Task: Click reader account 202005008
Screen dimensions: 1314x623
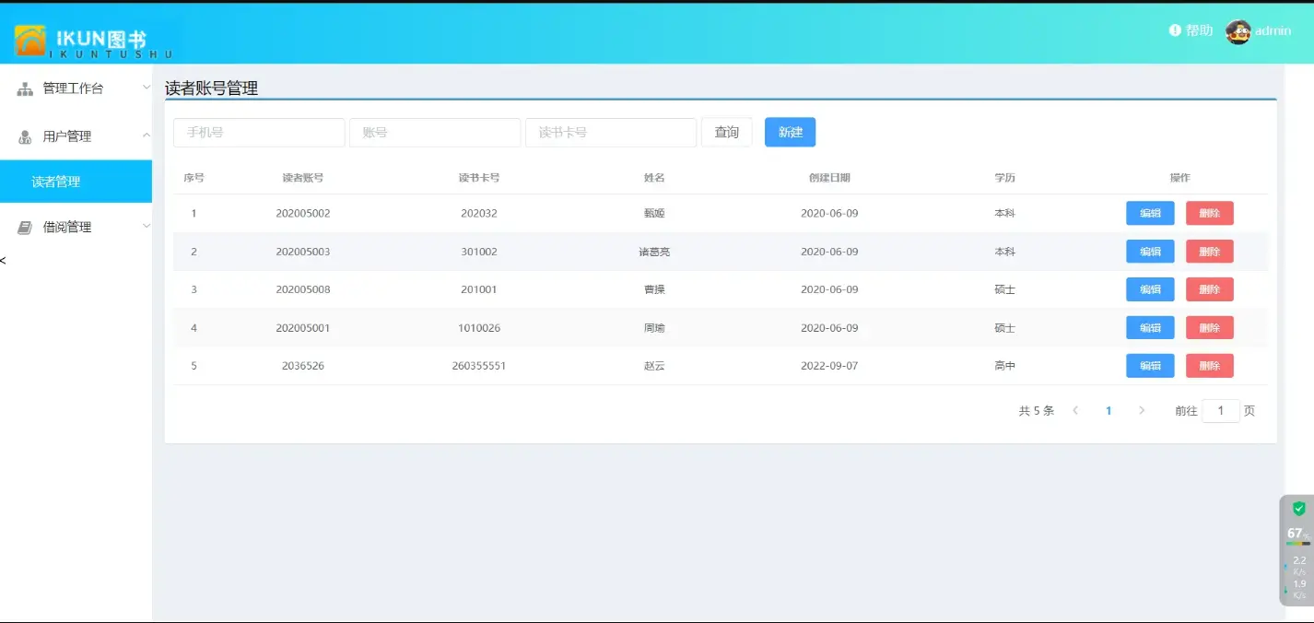Action: [302, 289]
